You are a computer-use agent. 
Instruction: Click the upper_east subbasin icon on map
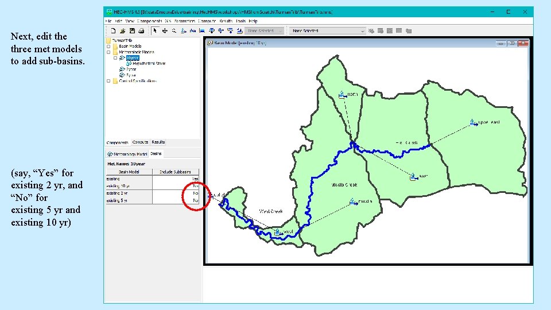(x=474, y=122)
